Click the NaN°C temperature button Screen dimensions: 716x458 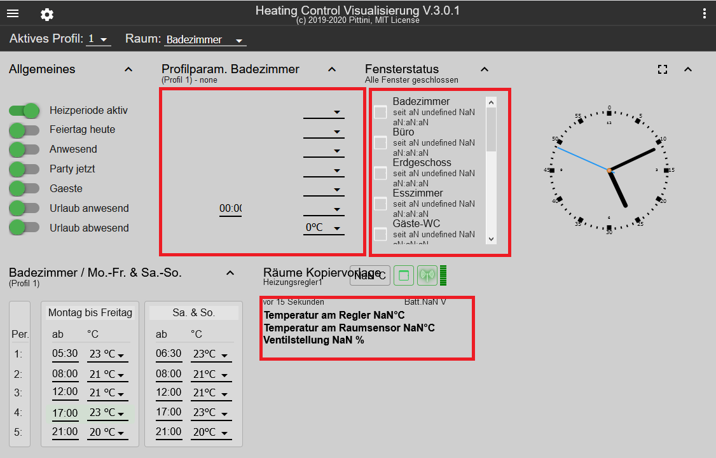point(370,275)
